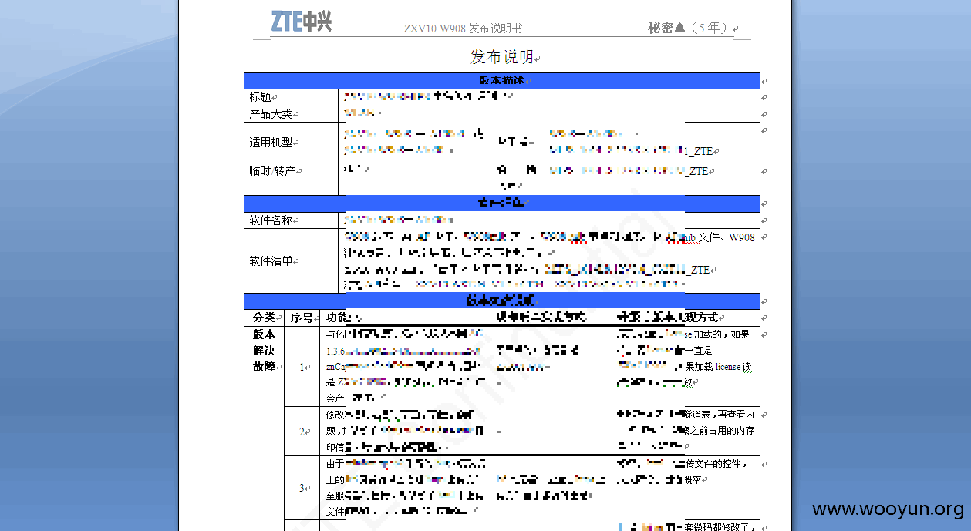Click the header text "ZXV10 W908 发布说明书"

point(463,29)
